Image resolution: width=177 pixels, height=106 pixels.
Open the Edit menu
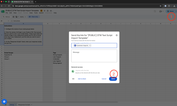11,13
